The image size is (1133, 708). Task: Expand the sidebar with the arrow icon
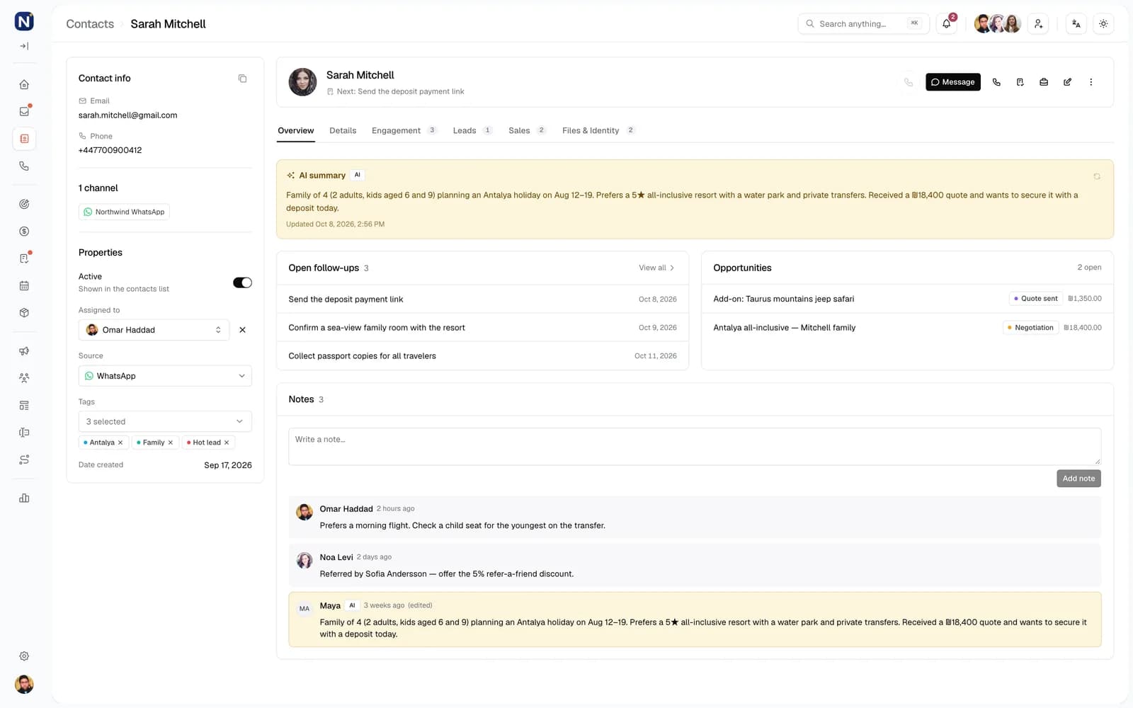pos(24,46)
